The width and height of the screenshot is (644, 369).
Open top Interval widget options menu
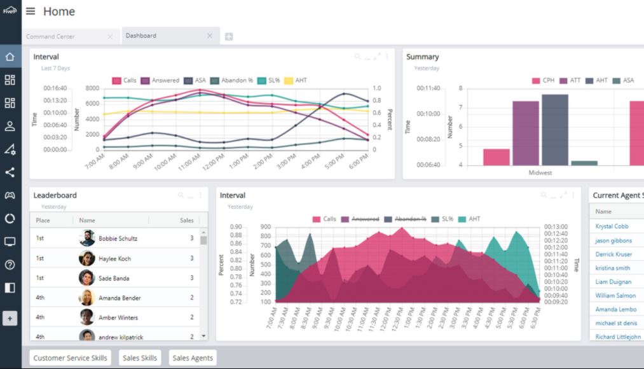coord(387,56)
